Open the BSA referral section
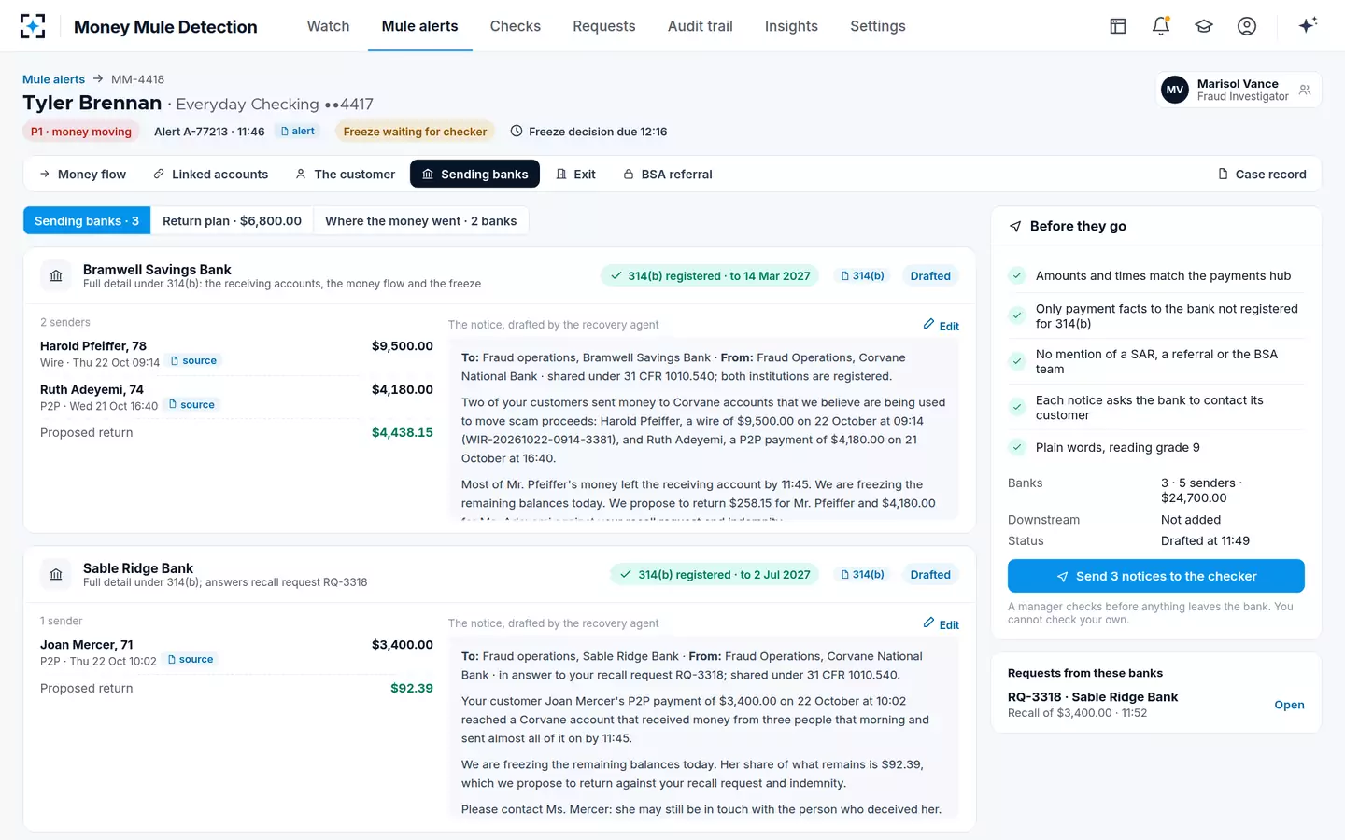 [x=667, y=175]
